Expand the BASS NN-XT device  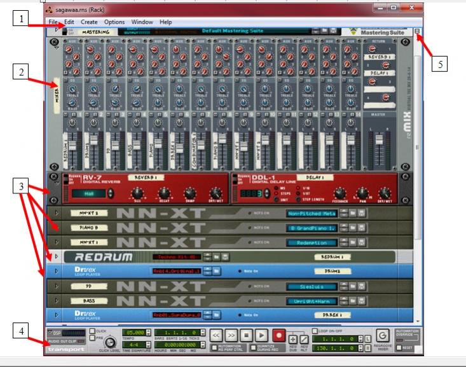point(57,301)
